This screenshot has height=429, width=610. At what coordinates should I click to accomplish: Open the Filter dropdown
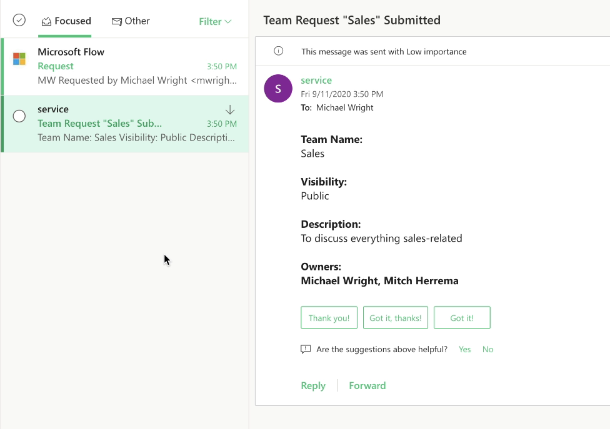[214, 21]
